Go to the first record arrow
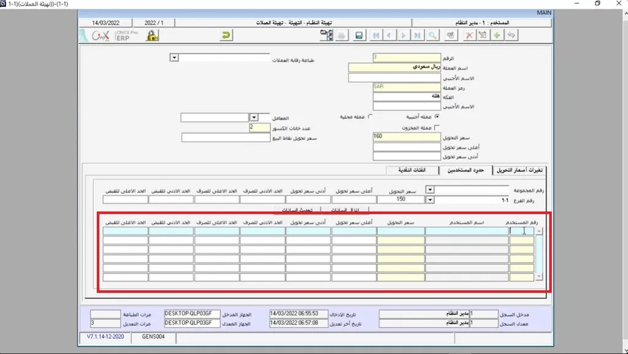Image resolution: width=628 pixels, height=354 pixels. tap(376, 36)
